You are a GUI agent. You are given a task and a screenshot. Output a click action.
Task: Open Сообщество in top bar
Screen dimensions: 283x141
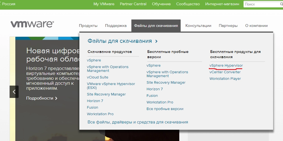tap(188, 4)
